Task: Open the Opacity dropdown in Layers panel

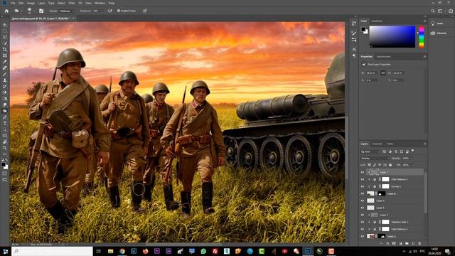Action: (x=412, y=158)
